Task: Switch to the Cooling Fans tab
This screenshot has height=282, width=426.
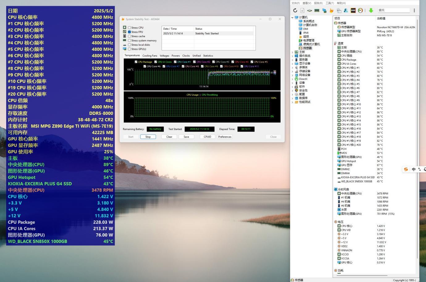Action: [150, 56]
